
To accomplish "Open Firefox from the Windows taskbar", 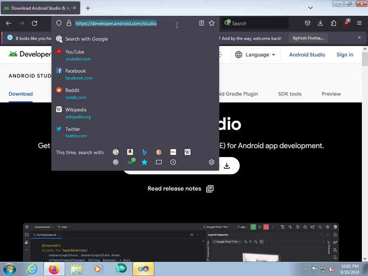I will pyautogui.click(x=54, y=269).
